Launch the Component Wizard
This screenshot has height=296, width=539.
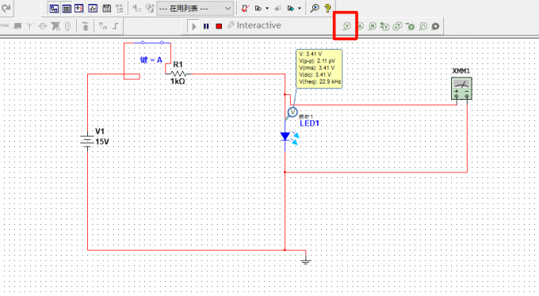137,8
